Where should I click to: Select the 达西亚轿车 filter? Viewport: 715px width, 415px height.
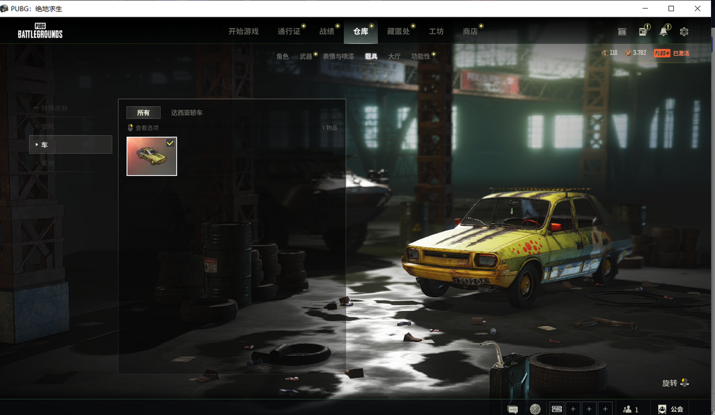[187, 113]
